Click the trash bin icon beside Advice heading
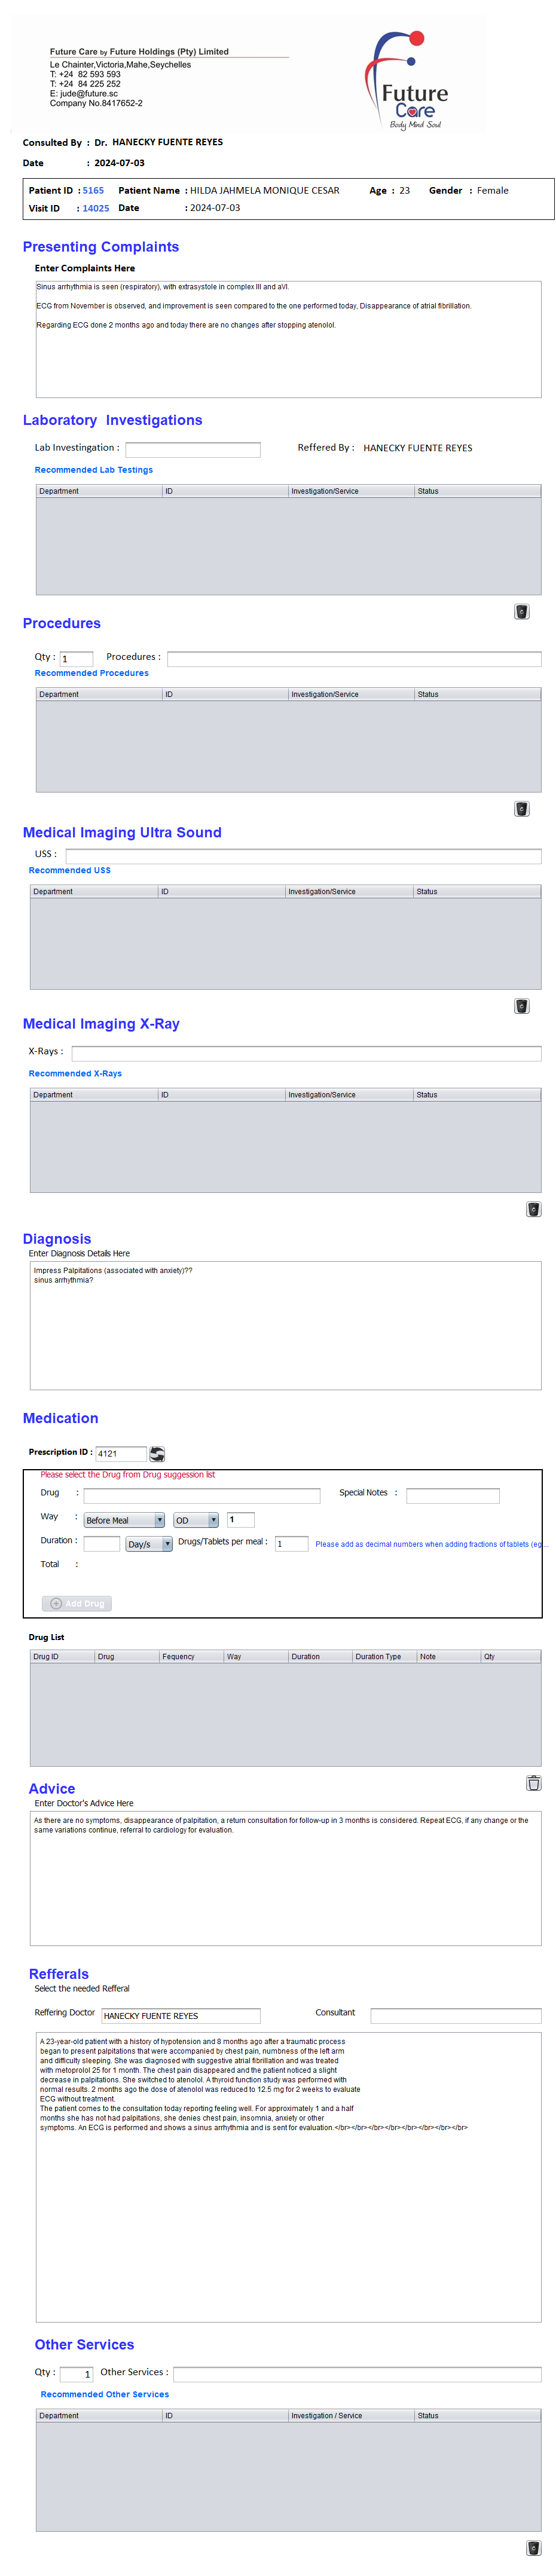Image resolution: width=556 pixels, height=2576 pixels. tap(533, 1783)
